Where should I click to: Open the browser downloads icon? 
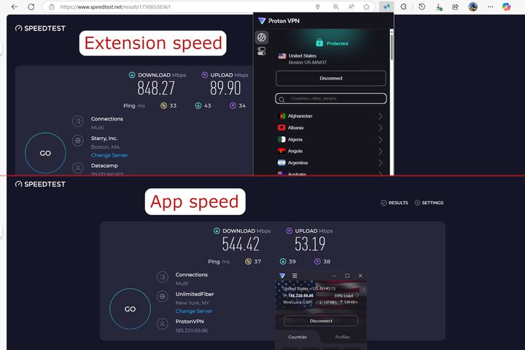439,7
